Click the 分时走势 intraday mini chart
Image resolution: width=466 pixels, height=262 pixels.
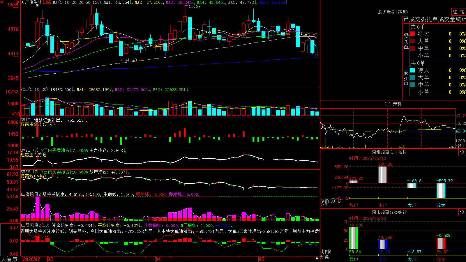[388, 128]
